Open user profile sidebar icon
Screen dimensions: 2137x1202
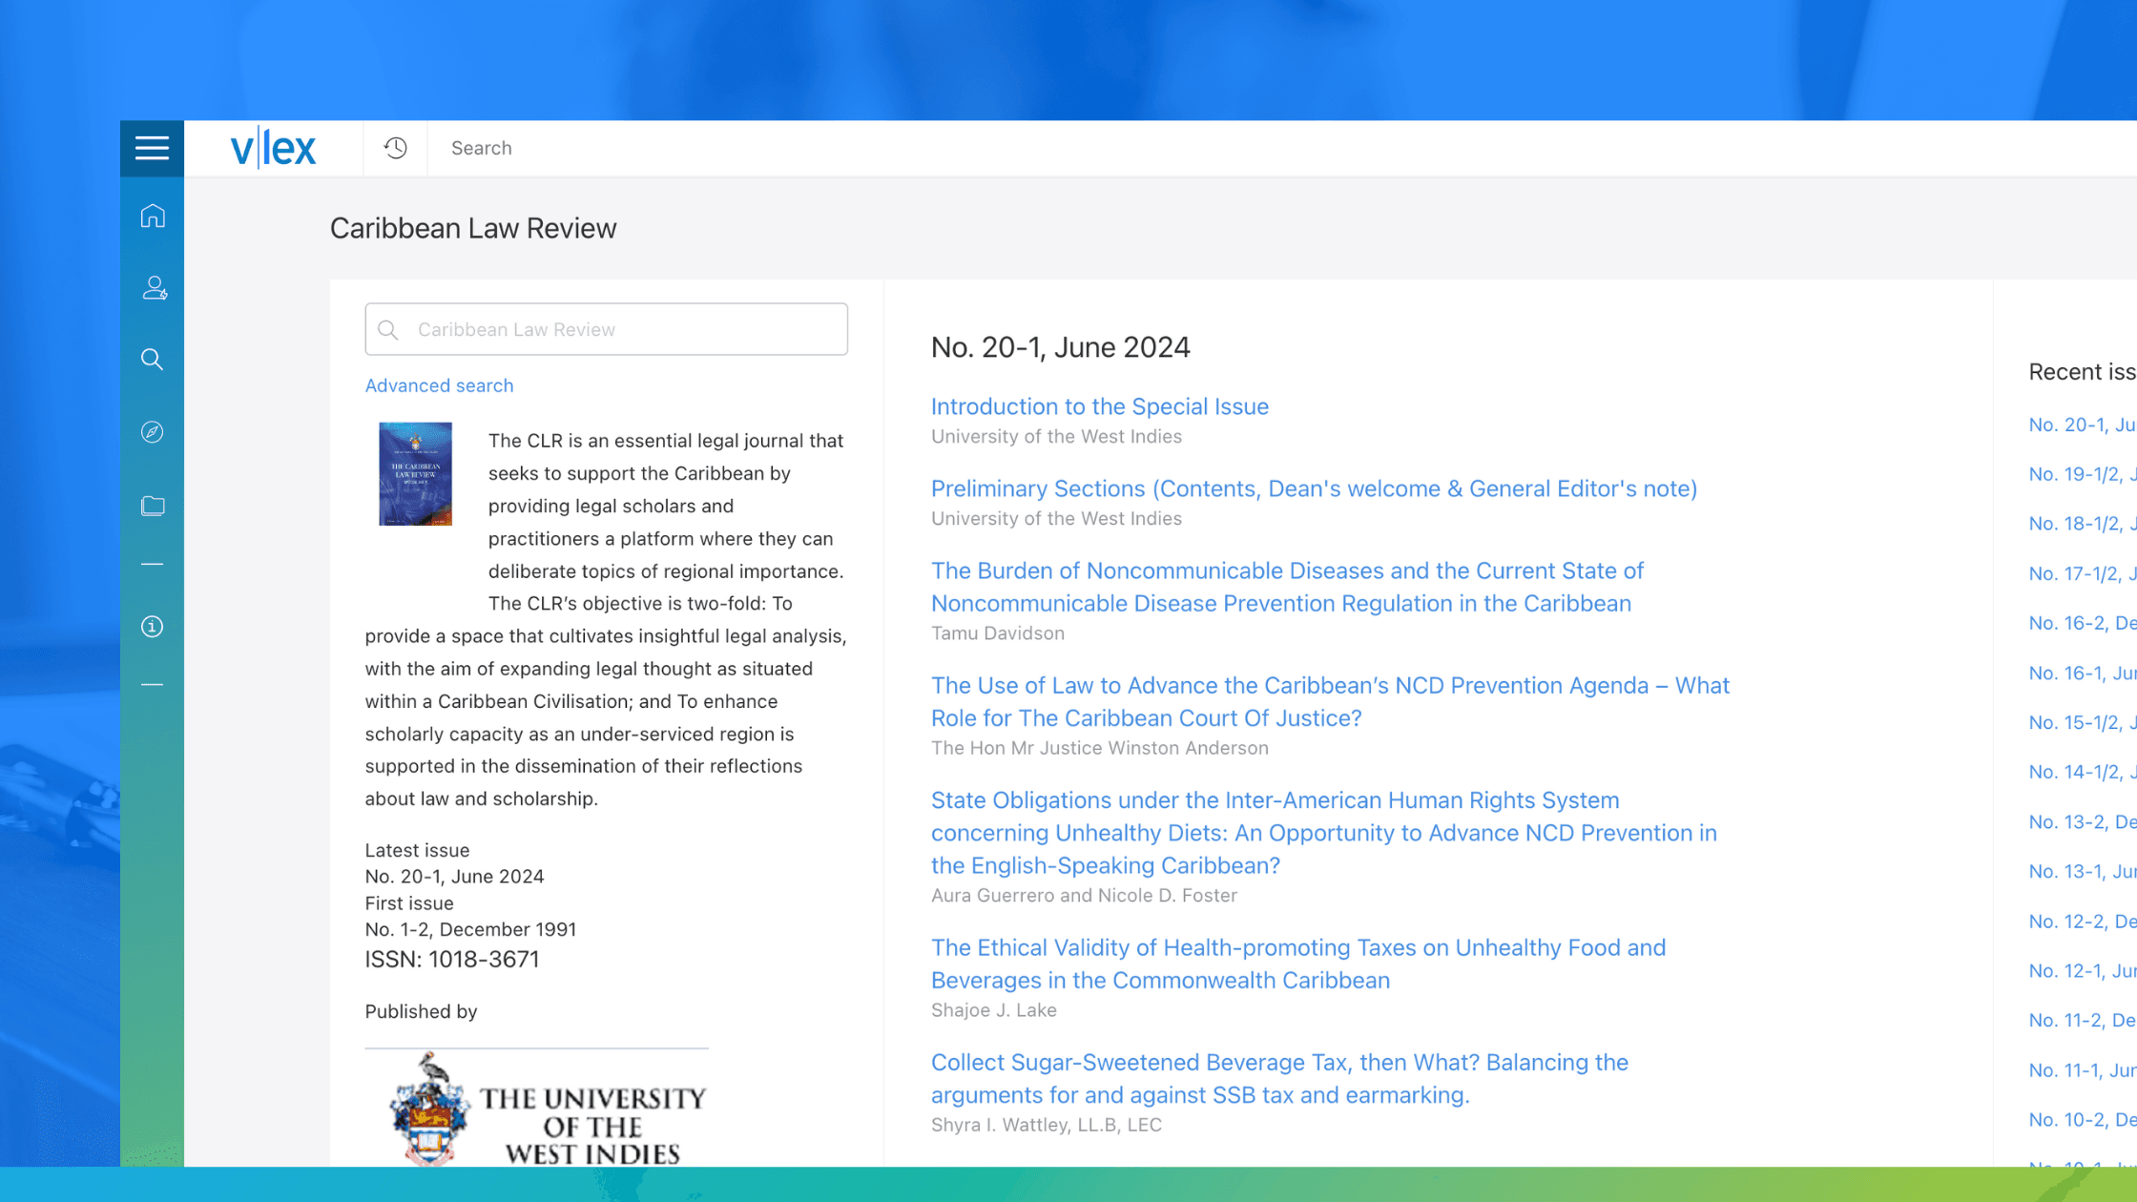(154, 288)
